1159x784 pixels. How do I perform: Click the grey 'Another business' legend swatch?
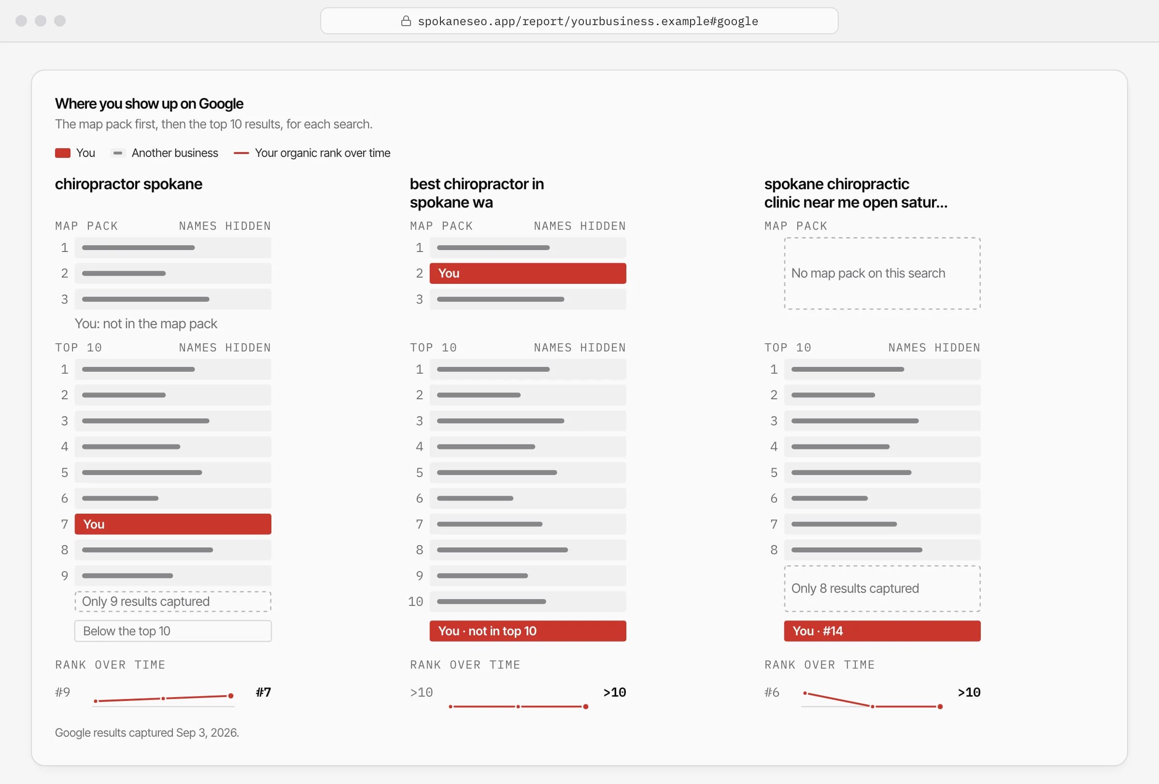(118, 153)
